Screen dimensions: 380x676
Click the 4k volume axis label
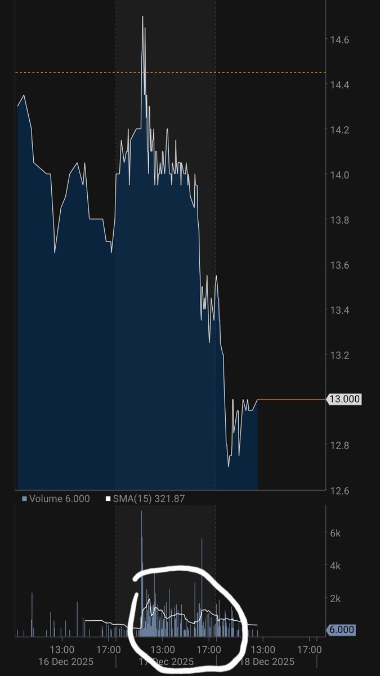337,565
